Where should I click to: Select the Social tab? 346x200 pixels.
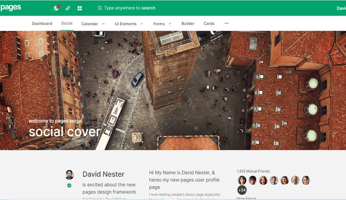click(67, 24)
